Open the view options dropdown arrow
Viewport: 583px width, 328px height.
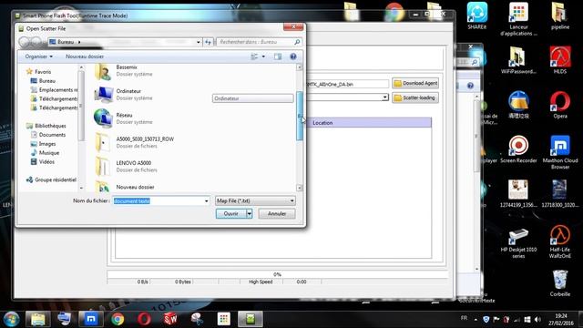(263, 56)
